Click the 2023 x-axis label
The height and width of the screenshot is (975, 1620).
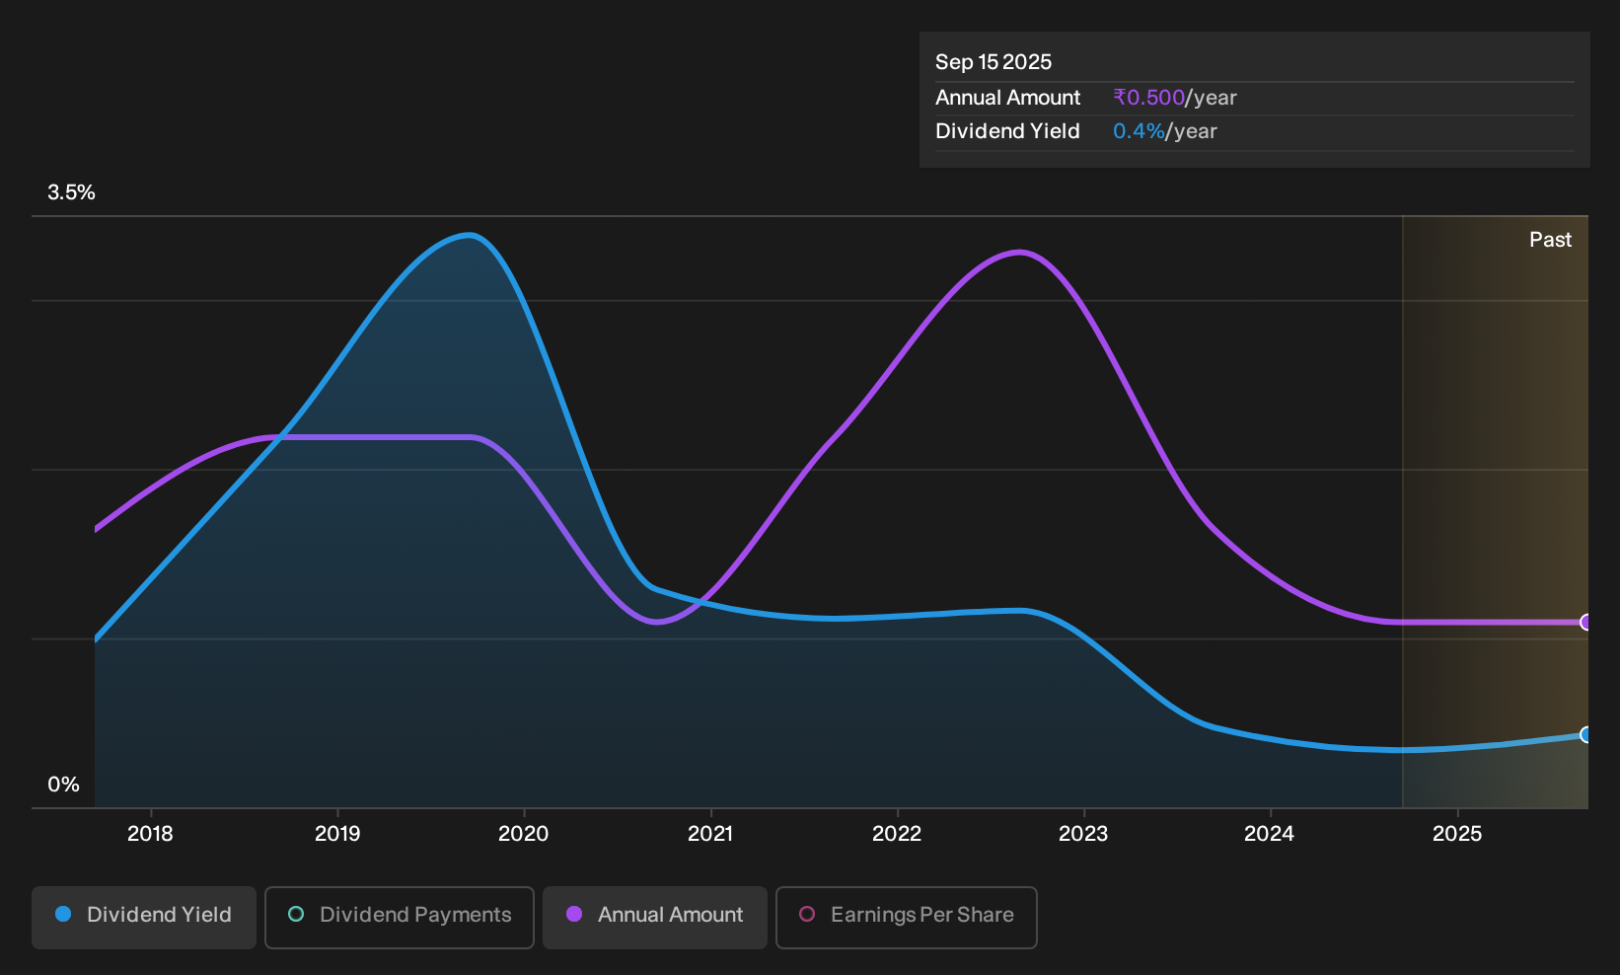point(1083,834)
